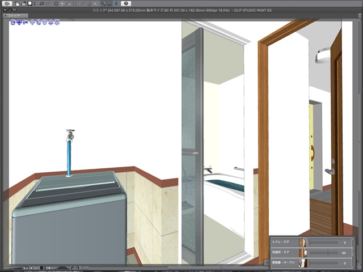Click the zoom value field showing 19.0
This screenshot has width=363, height=272.
(x=24, y=268)
